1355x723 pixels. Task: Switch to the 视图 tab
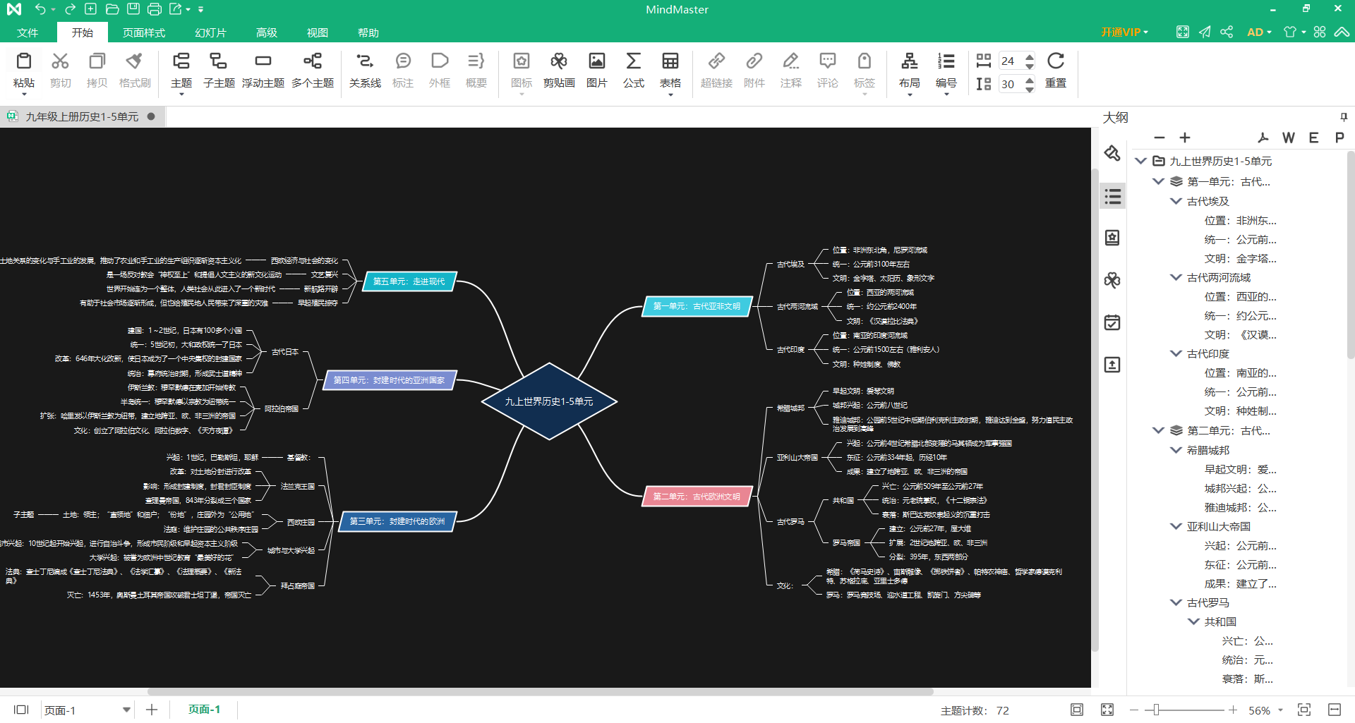click(318, 32)
